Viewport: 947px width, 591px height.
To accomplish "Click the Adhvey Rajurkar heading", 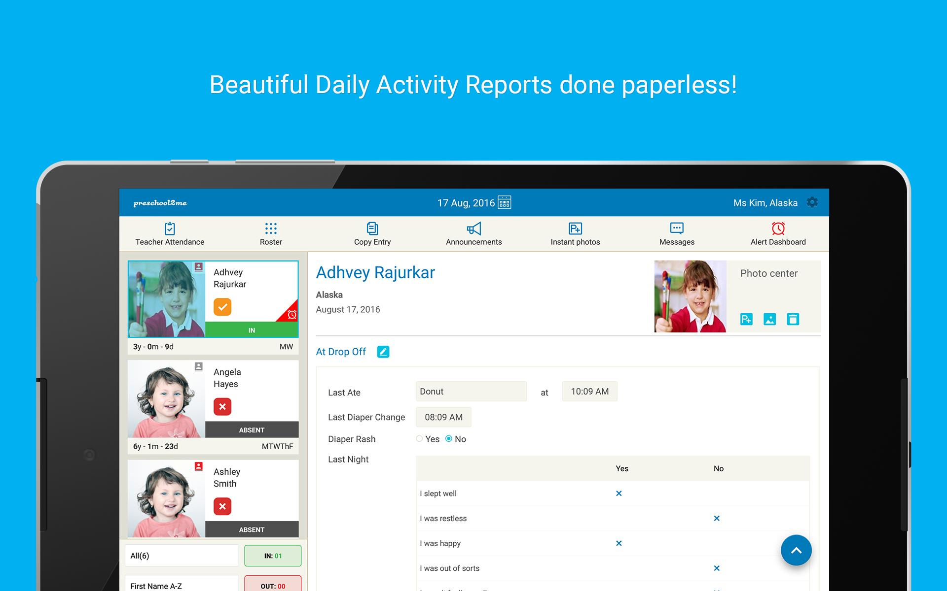I will [x=375, y=273].
